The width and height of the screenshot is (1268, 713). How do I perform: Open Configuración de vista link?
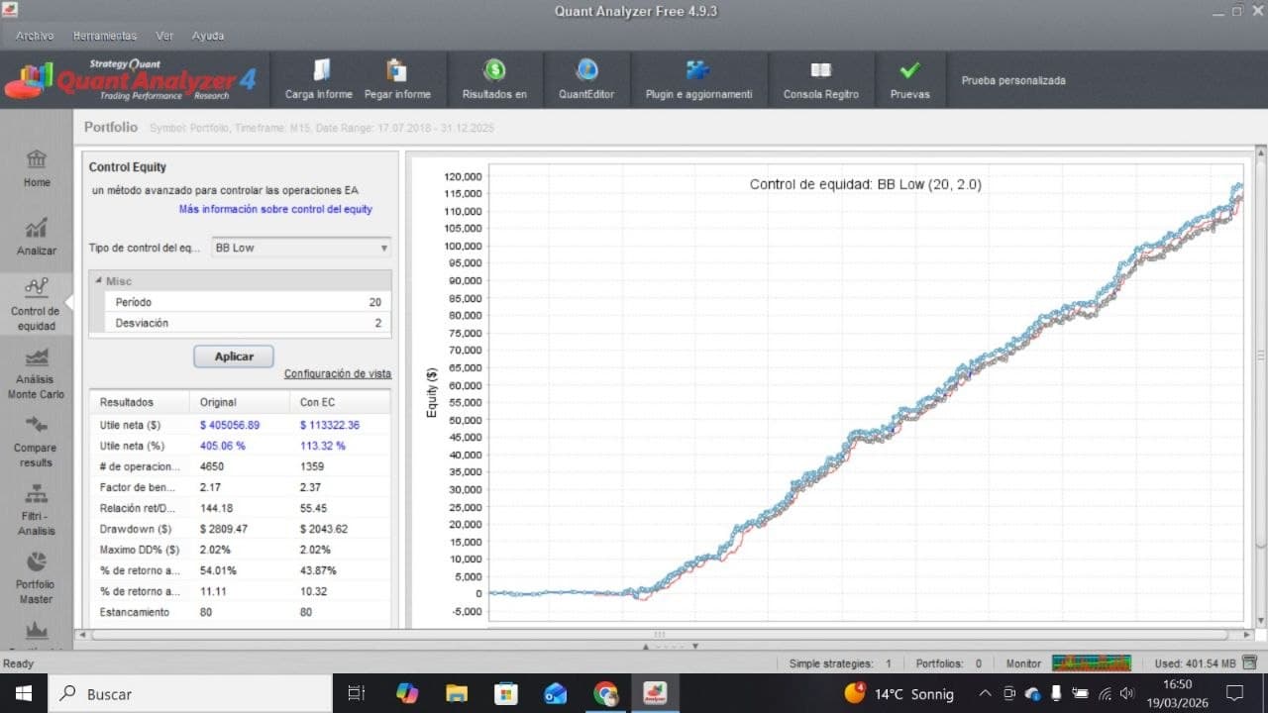tap(338, 374)
